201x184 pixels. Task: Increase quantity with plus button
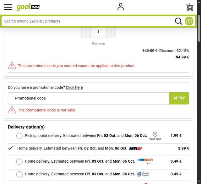coord(111,32)
